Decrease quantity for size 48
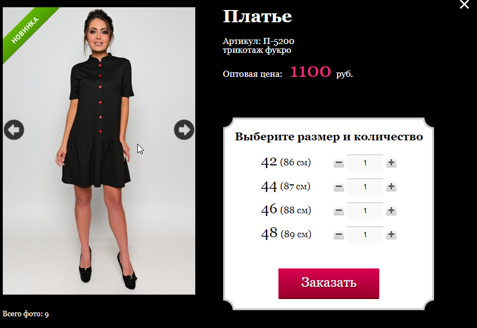Image resolution: width=477 pixels, height=328 pixels. [339, 234]
